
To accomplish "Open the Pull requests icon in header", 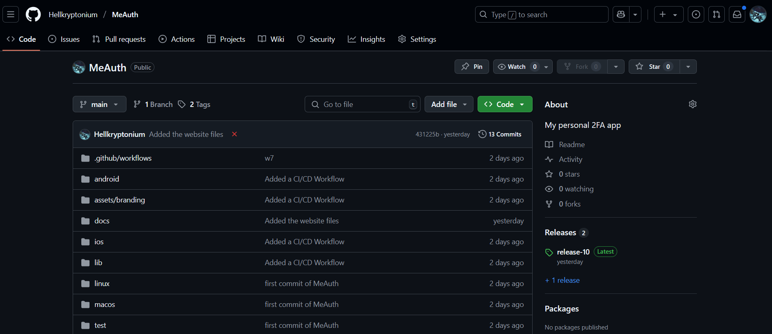I will [x=717, y=14].
